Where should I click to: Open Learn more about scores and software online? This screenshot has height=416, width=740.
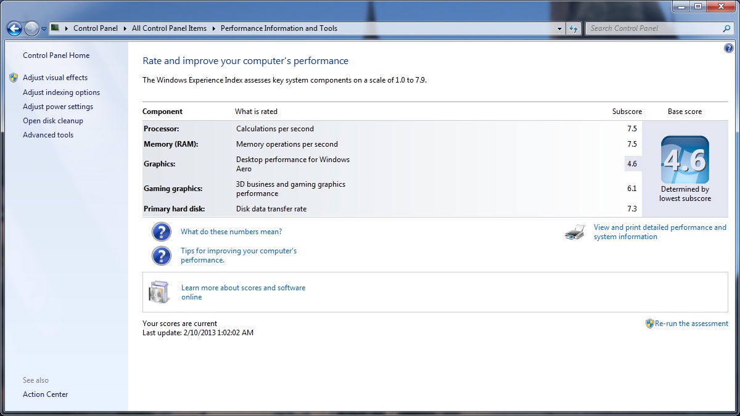[x=243, y=292]
